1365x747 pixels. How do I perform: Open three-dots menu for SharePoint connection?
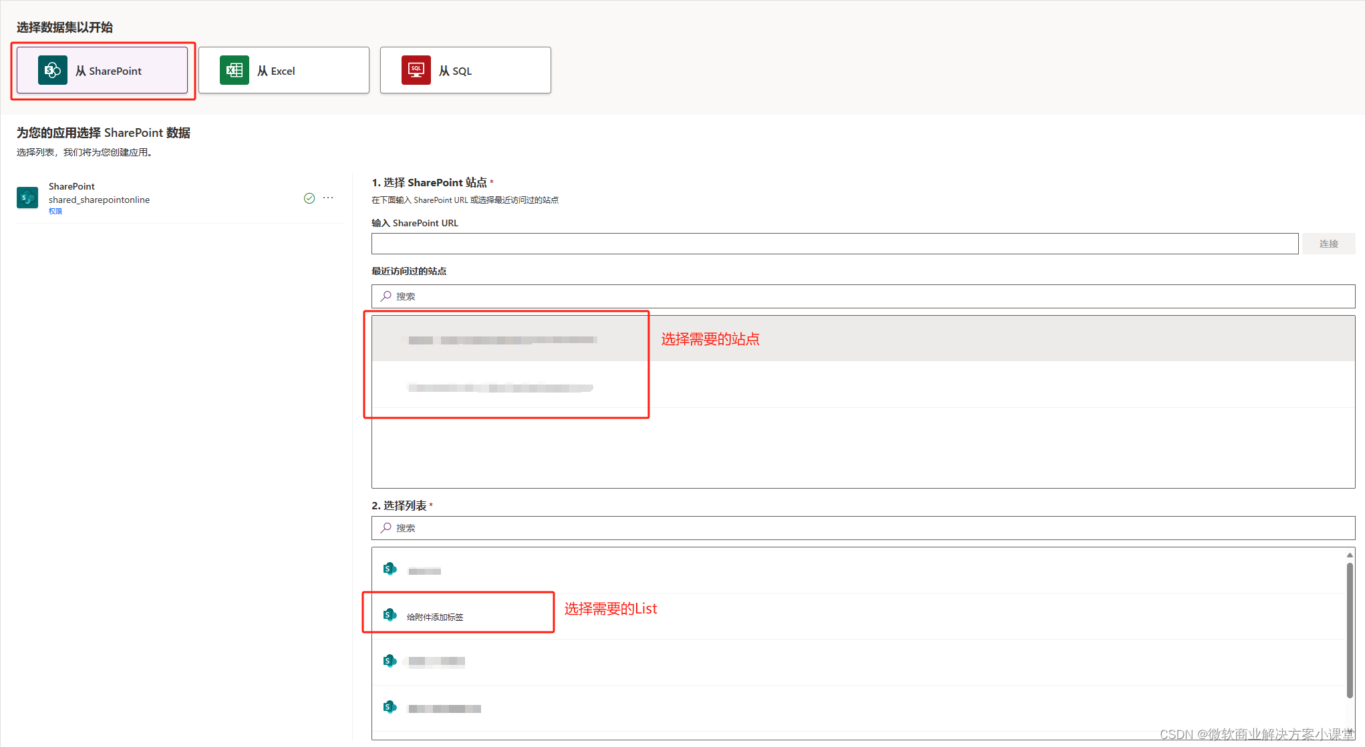(328, 198)
